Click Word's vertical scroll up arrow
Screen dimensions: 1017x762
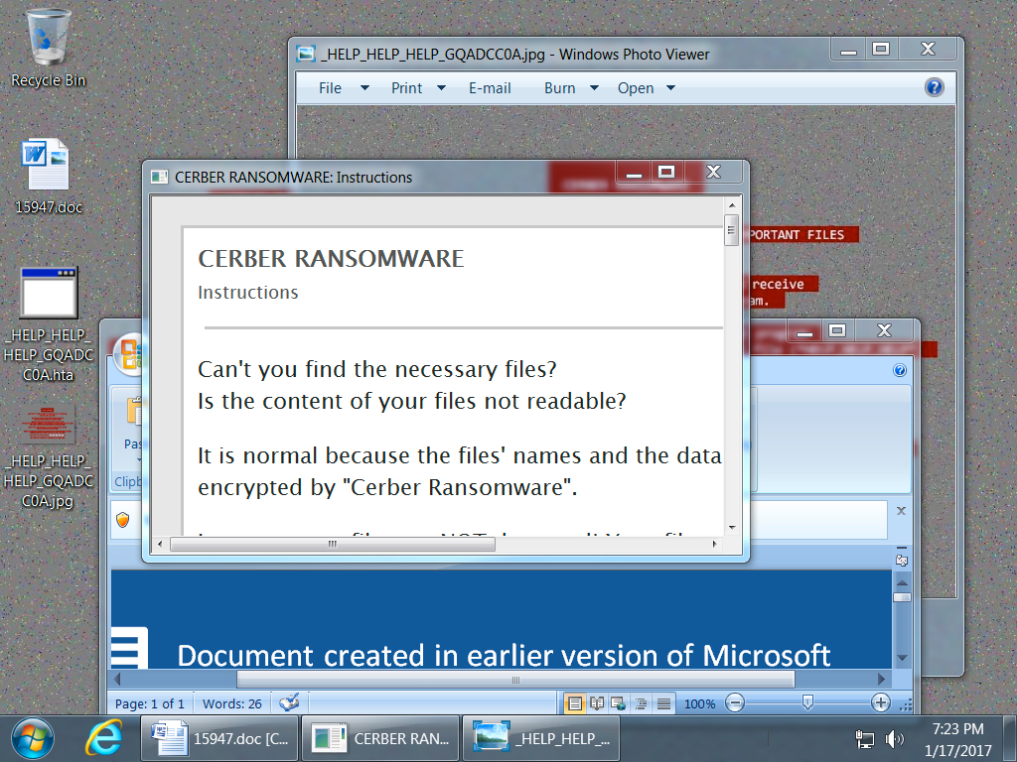(x=902, y=582)
